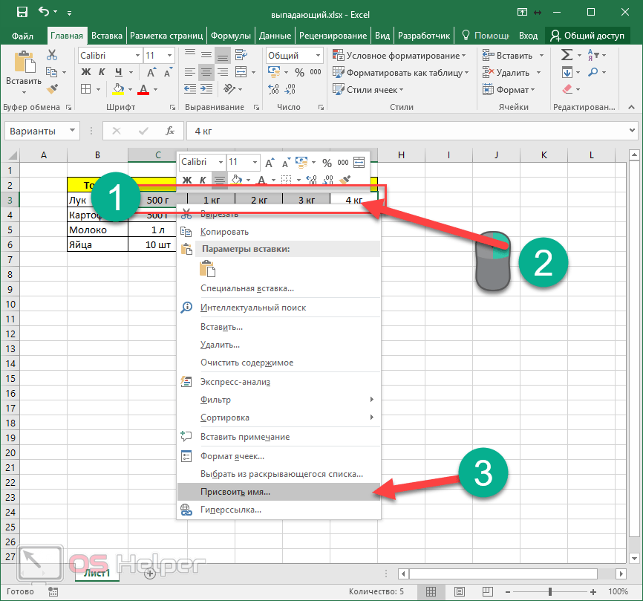Select the Лист1 sheet tab
Screen dimensions: 643x601
click(x=97, y=573)
